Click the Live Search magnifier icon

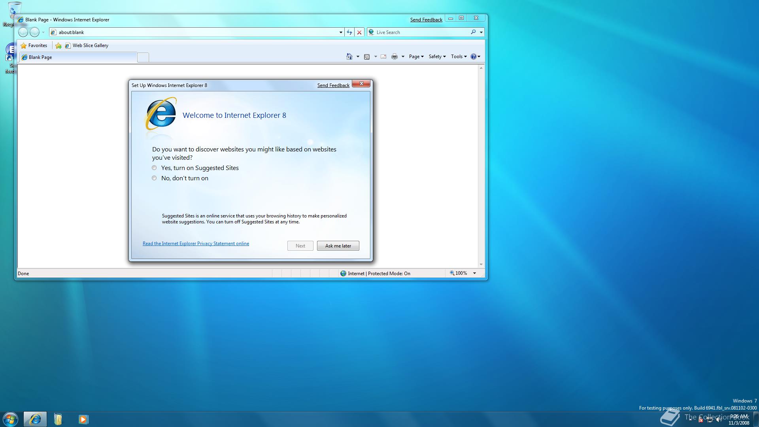(473, 32)
